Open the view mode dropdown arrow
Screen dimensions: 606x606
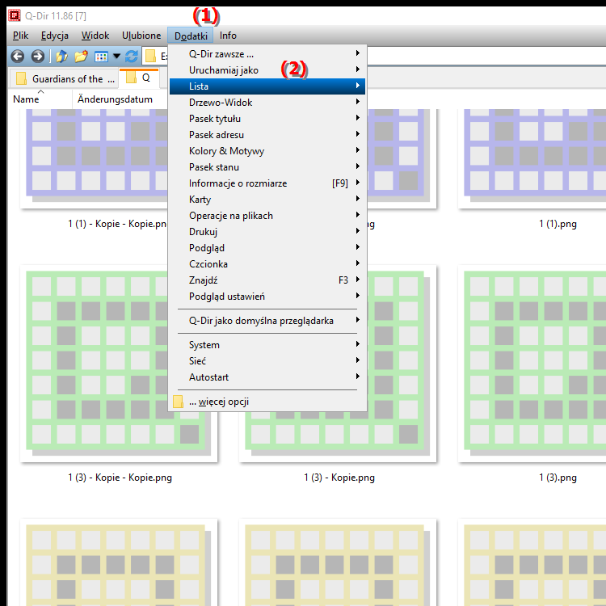coord(116,57)
